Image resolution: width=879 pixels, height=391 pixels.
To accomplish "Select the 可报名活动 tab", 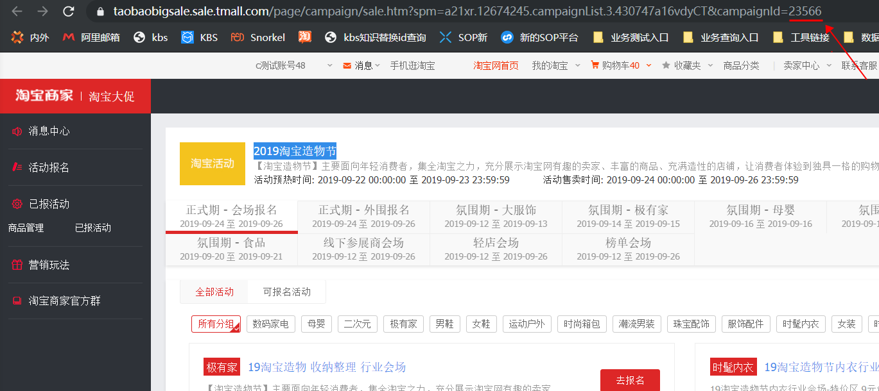I will pyautogui.click(x=287, y=292).
